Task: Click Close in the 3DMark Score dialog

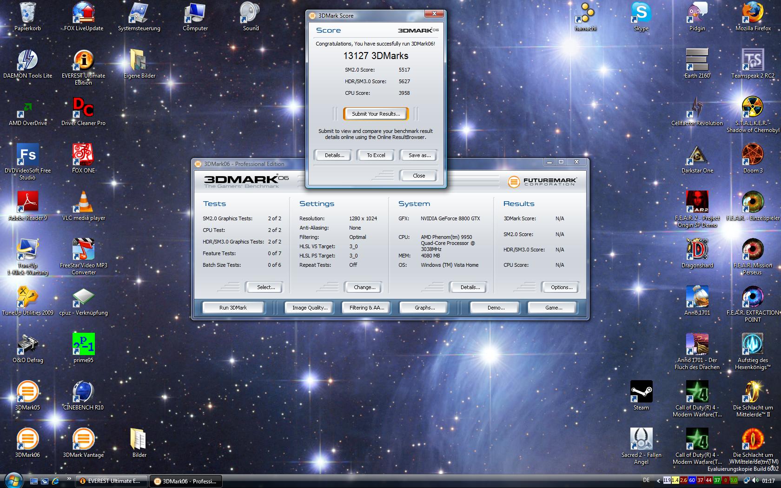Action: click(x=418, y=176)
